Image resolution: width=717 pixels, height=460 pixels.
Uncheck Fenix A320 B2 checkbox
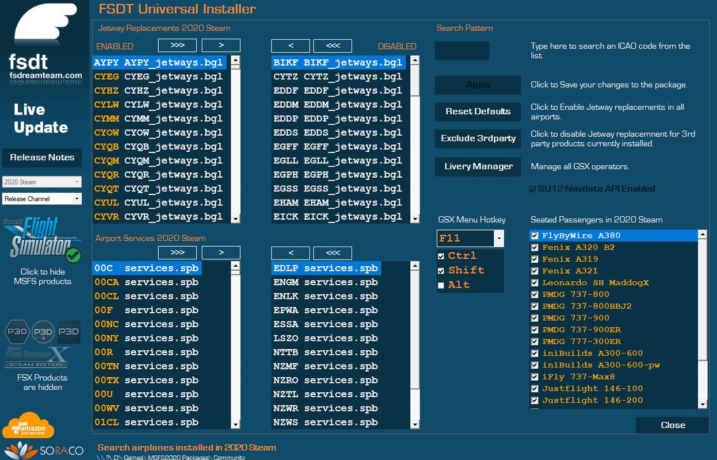[x=535, y=247]
